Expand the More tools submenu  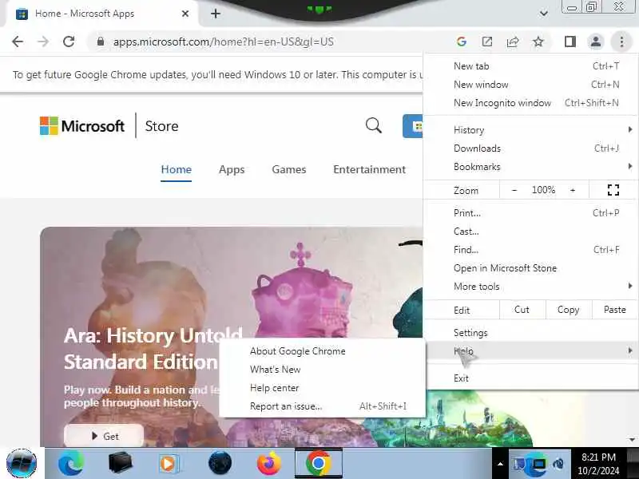(x=531, y=287)
